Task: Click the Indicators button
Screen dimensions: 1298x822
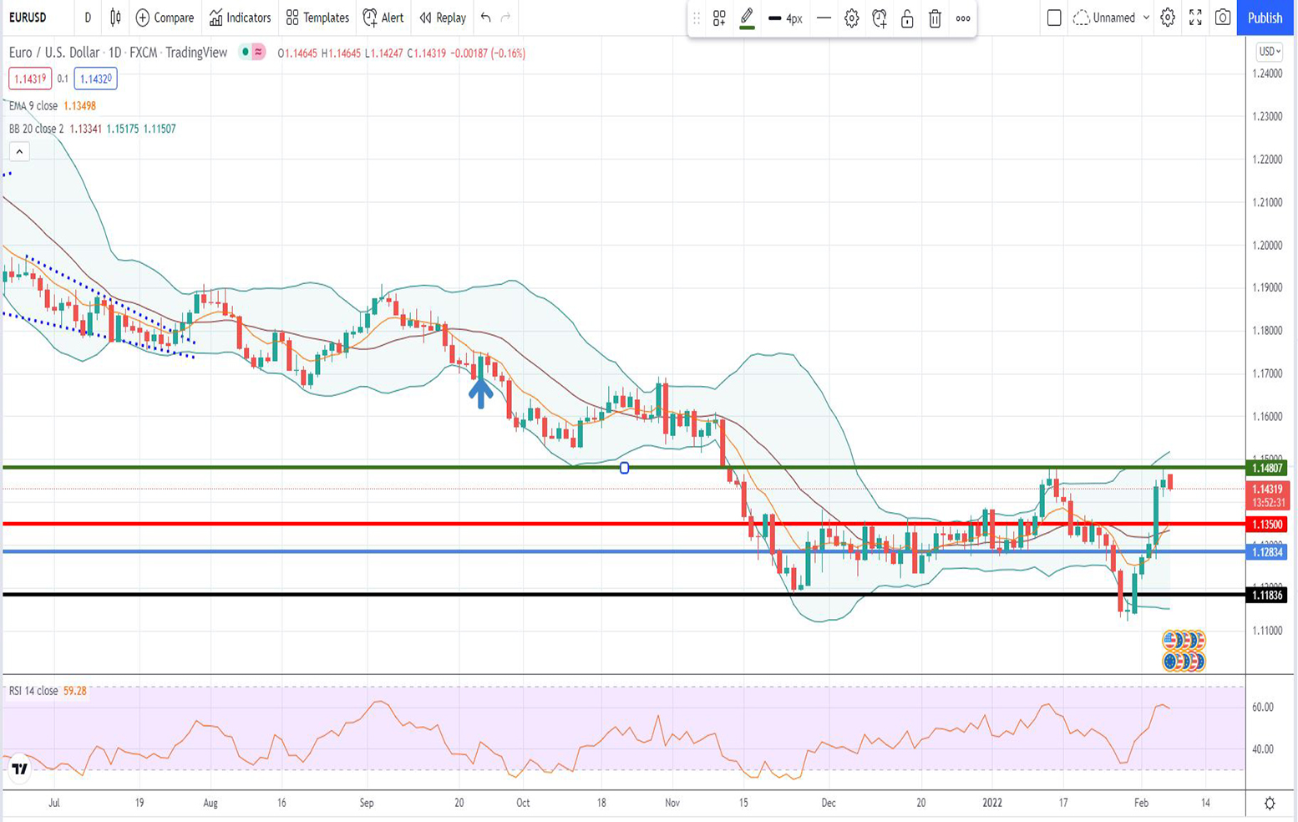Action: [240, 18]
